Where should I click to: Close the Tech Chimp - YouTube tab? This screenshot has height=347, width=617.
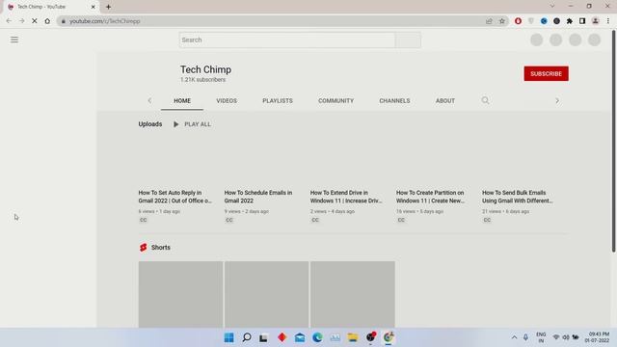[x=94, y=7]
